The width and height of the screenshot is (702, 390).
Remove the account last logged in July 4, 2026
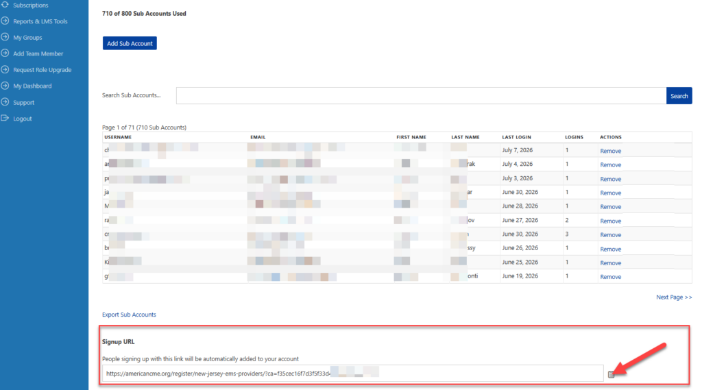[x=611, y=164]
